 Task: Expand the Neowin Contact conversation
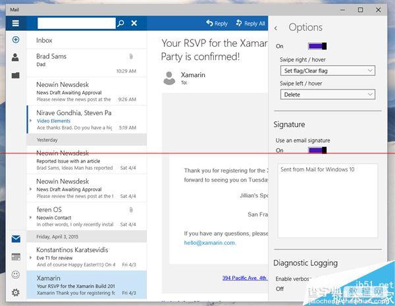[31, 217]
